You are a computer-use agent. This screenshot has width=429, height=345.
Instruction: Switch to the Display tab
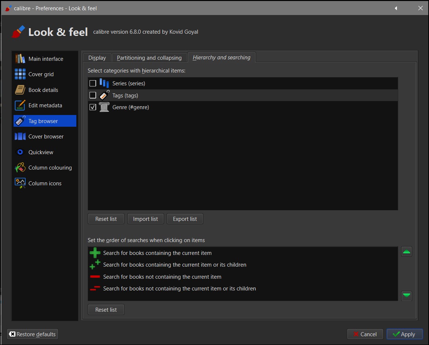coord(97,58)
